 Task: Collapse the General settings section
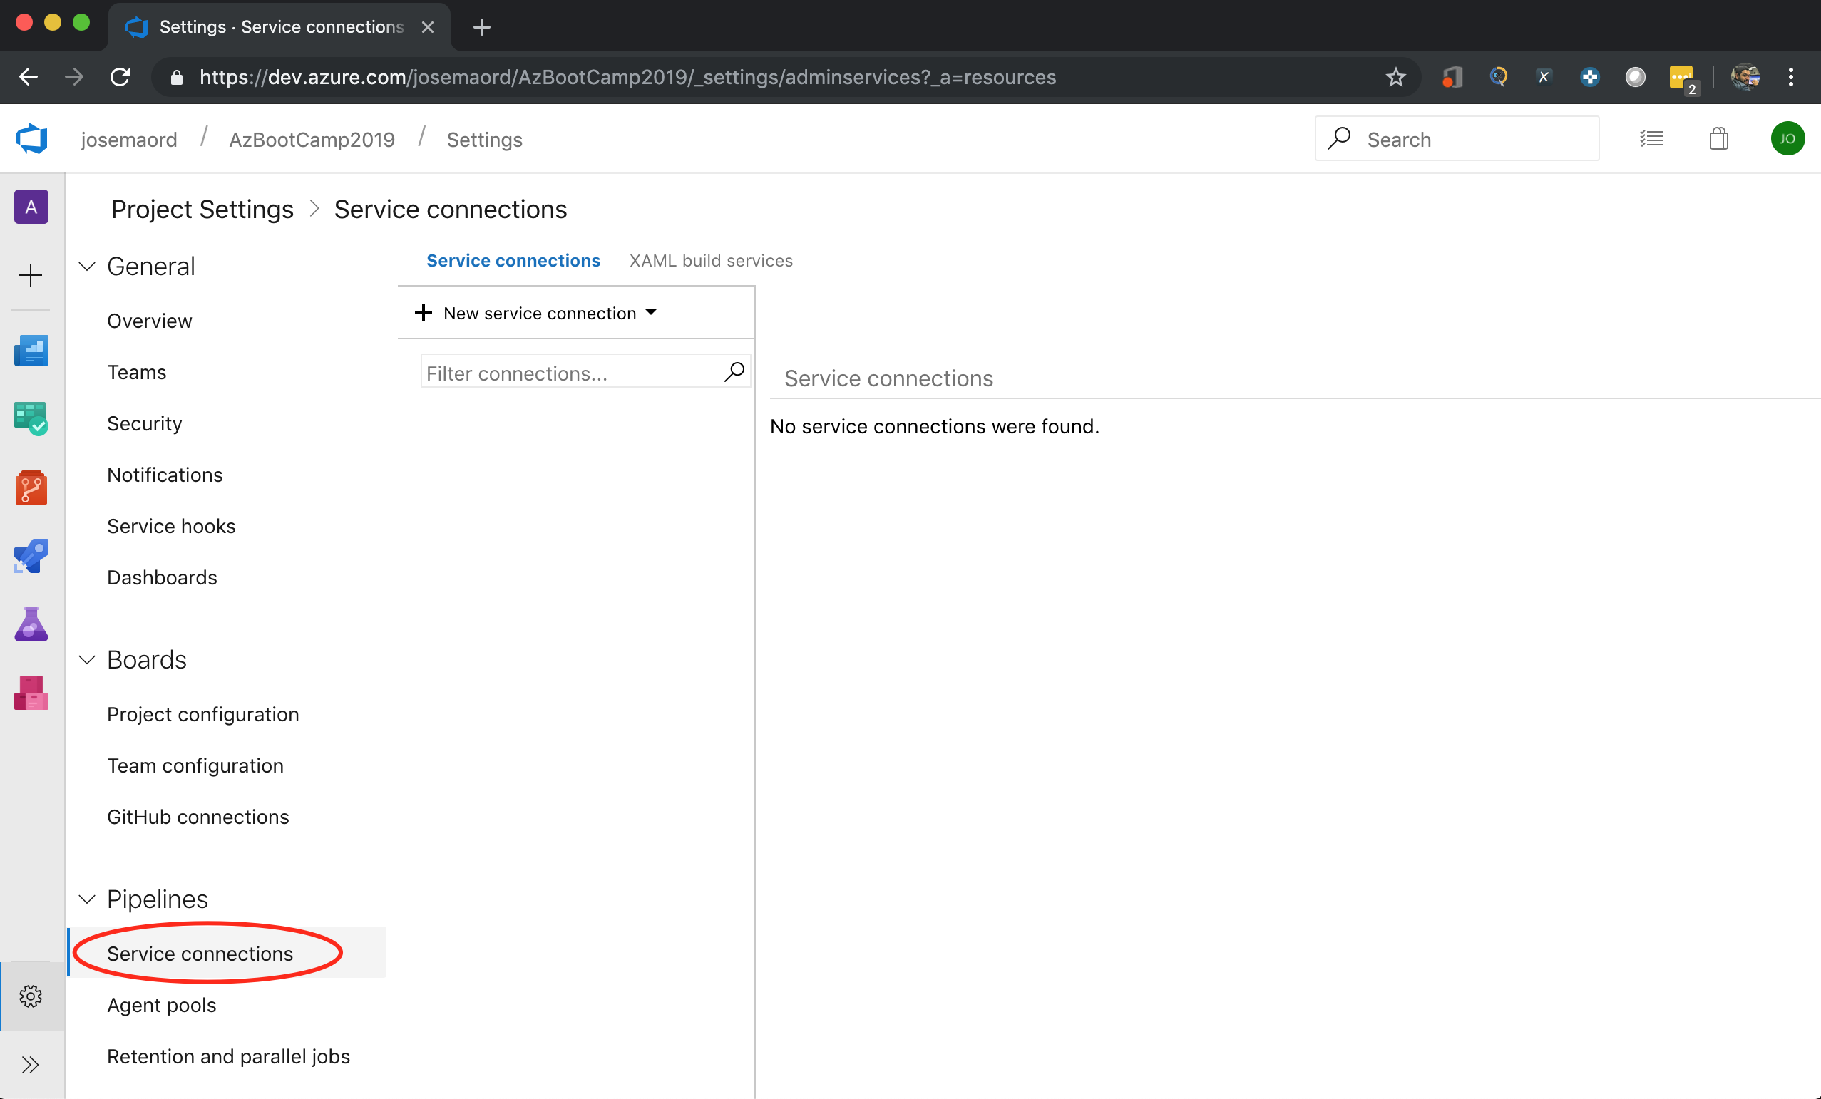pos(87,267)
